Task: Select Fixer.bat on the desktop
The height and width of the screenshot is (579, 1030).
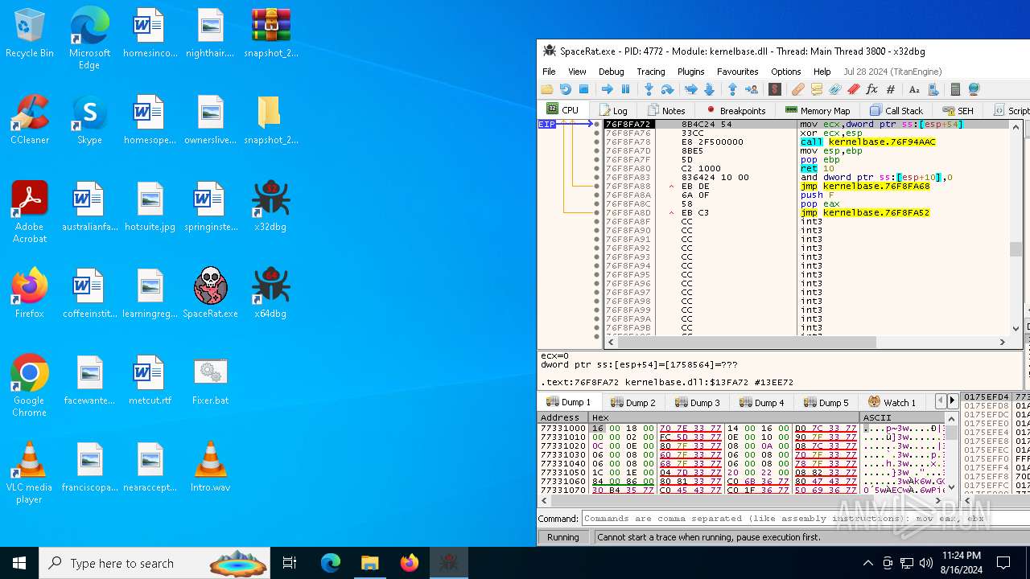Action: point(210,381)
